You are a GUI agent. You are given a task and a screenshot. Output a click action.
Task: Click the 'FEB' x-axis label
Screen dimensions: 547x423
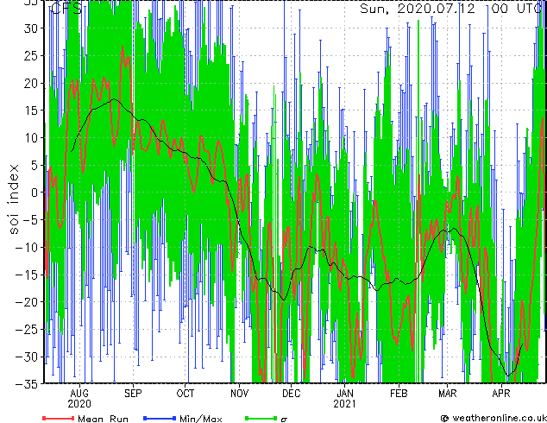399,394
